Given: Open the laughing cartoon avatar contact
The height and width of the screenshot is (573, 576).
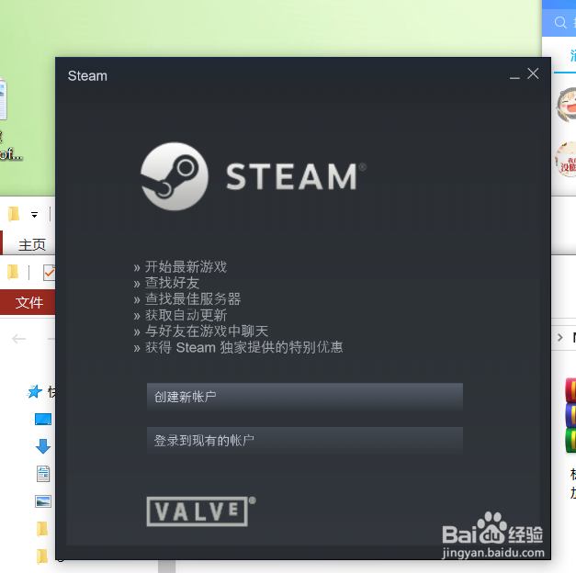Looking at the screenshot, I should coord(566,105).
